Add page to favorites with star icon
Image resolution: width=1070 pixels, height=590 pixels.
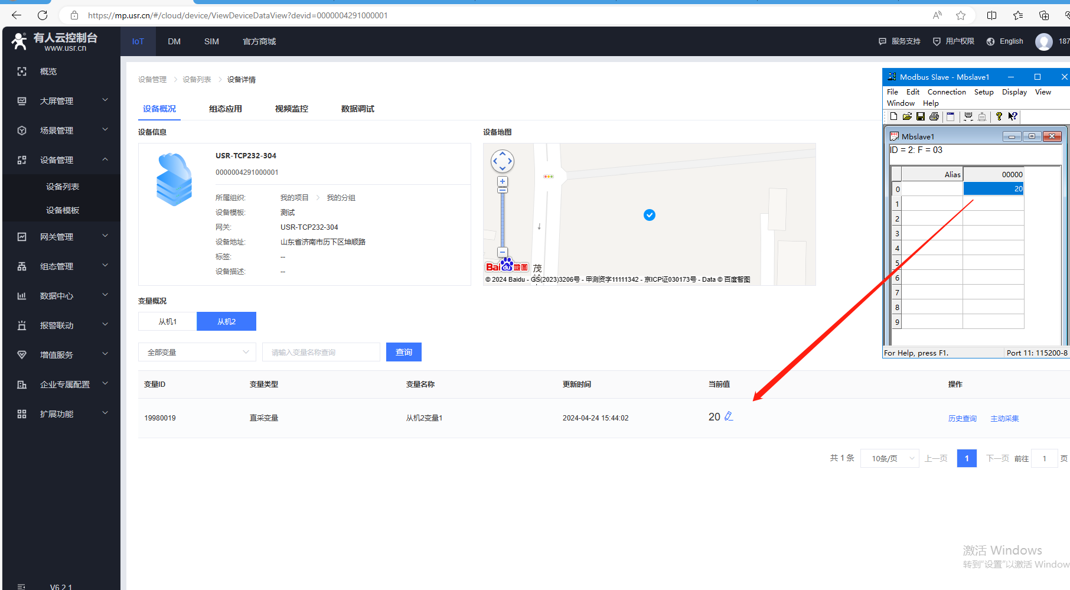pos(961,15)
